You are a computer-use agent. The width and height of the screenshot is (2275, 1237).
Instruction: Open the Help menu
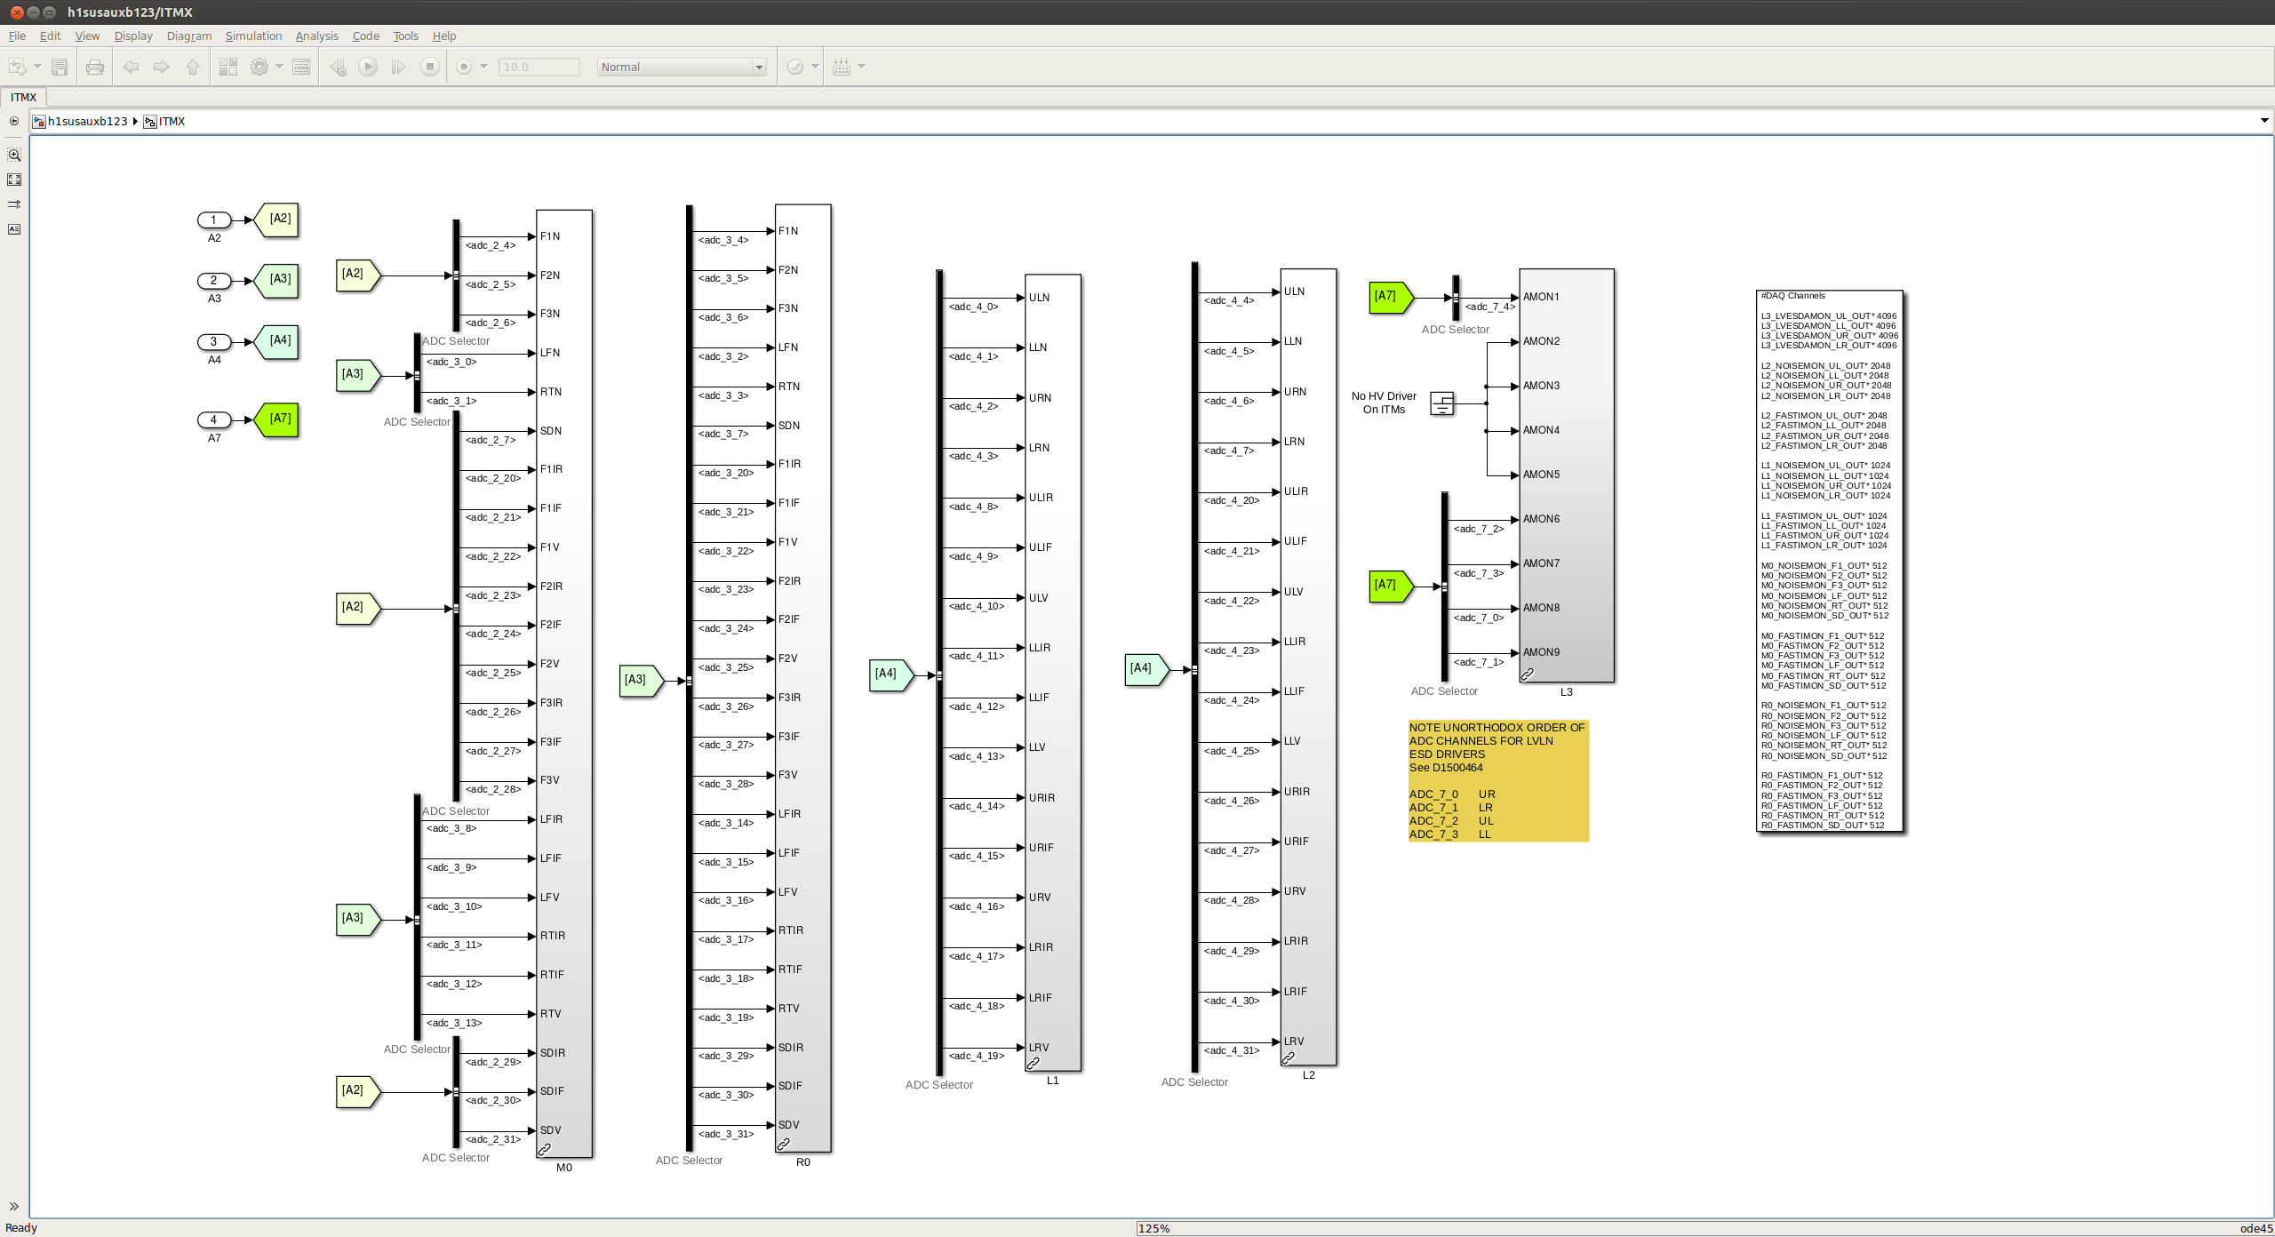tap(444, 36)
